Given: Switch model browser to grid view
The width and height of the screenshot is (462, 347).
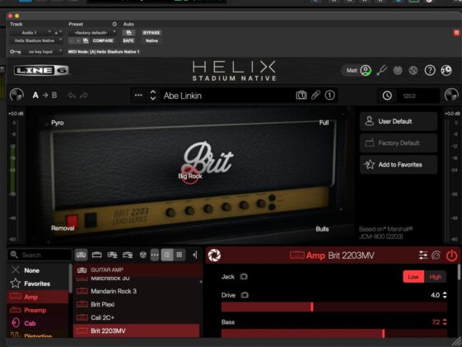Looking at the screenshot, I should pos(180,255).
